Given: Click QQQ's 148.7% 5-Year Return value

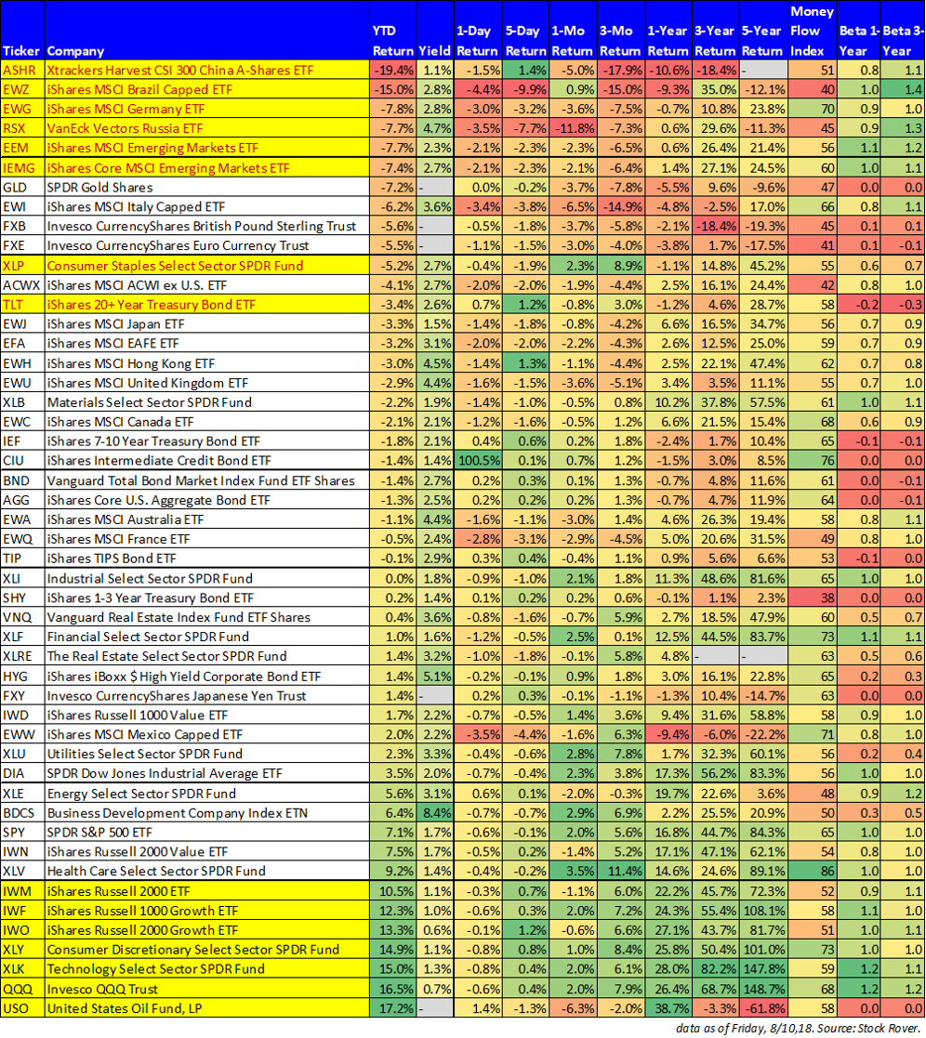Looking at the screenshot, I should pos(763,990).
